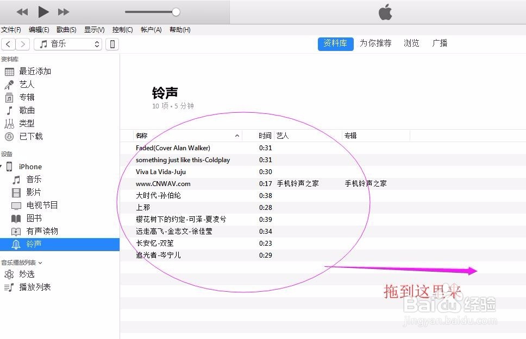The height and width of the screenshot is (339, 526).
Task: Adjust the volume slider knob
Action: point(176,12)
